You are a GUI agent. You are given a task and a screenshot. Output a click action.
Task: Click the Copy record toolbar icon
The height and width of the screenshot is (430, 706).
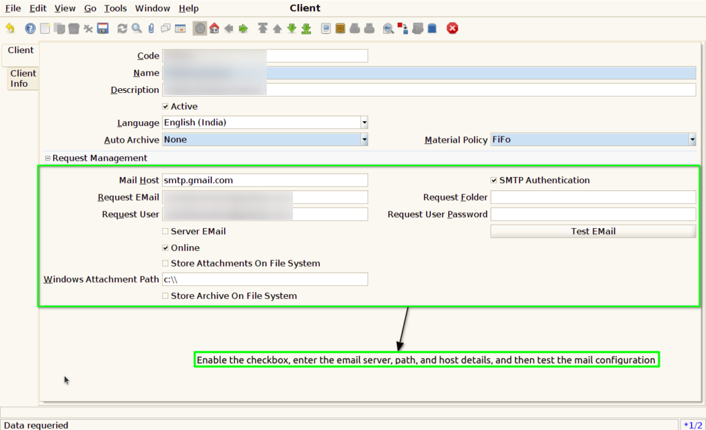(59, 28)
